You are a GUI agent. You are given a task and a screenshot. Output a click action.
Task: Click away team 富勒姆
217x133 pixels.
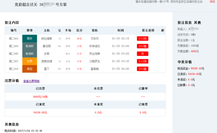95,69
